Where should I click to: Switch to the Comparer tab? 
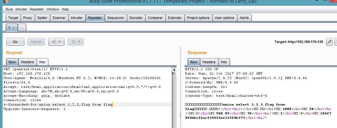155,18
